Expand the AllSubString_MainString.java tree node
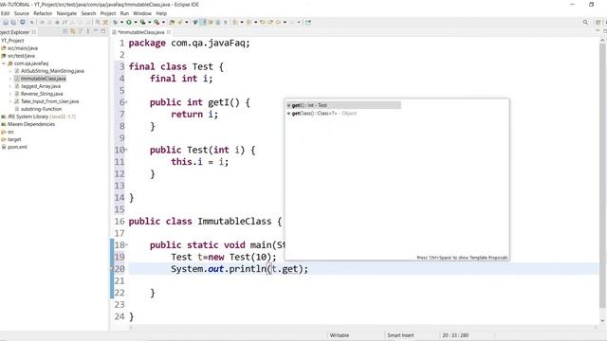 (x=10, y=71)
